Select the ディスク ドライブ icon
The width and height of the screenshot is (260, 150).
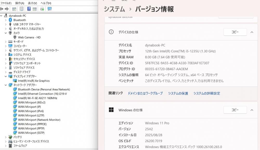[10, 72]
